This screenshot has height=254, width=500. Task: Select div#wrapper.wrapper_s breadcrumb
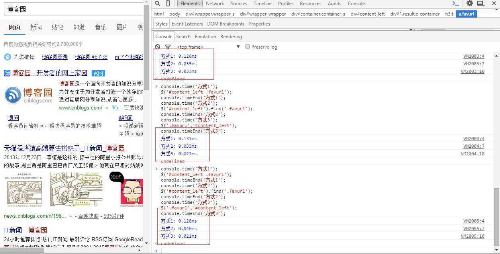coord(210,14)
